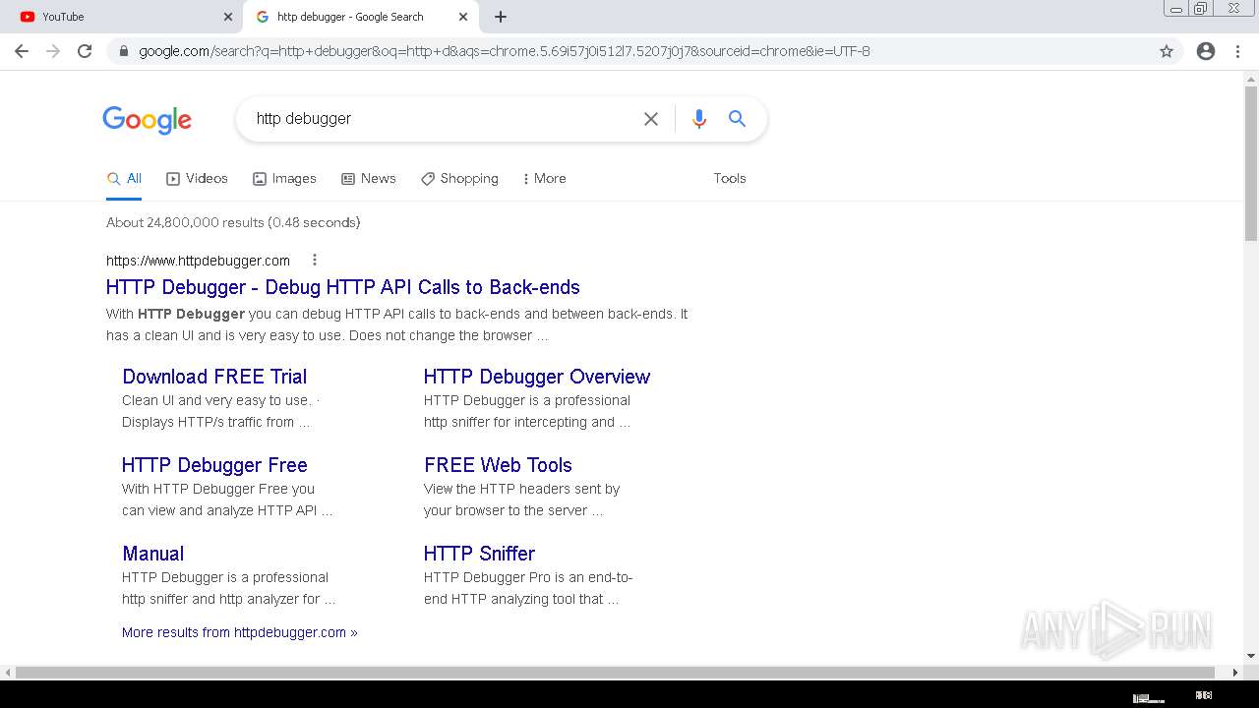
Task: Switch to News results
Action: [369, 179]
